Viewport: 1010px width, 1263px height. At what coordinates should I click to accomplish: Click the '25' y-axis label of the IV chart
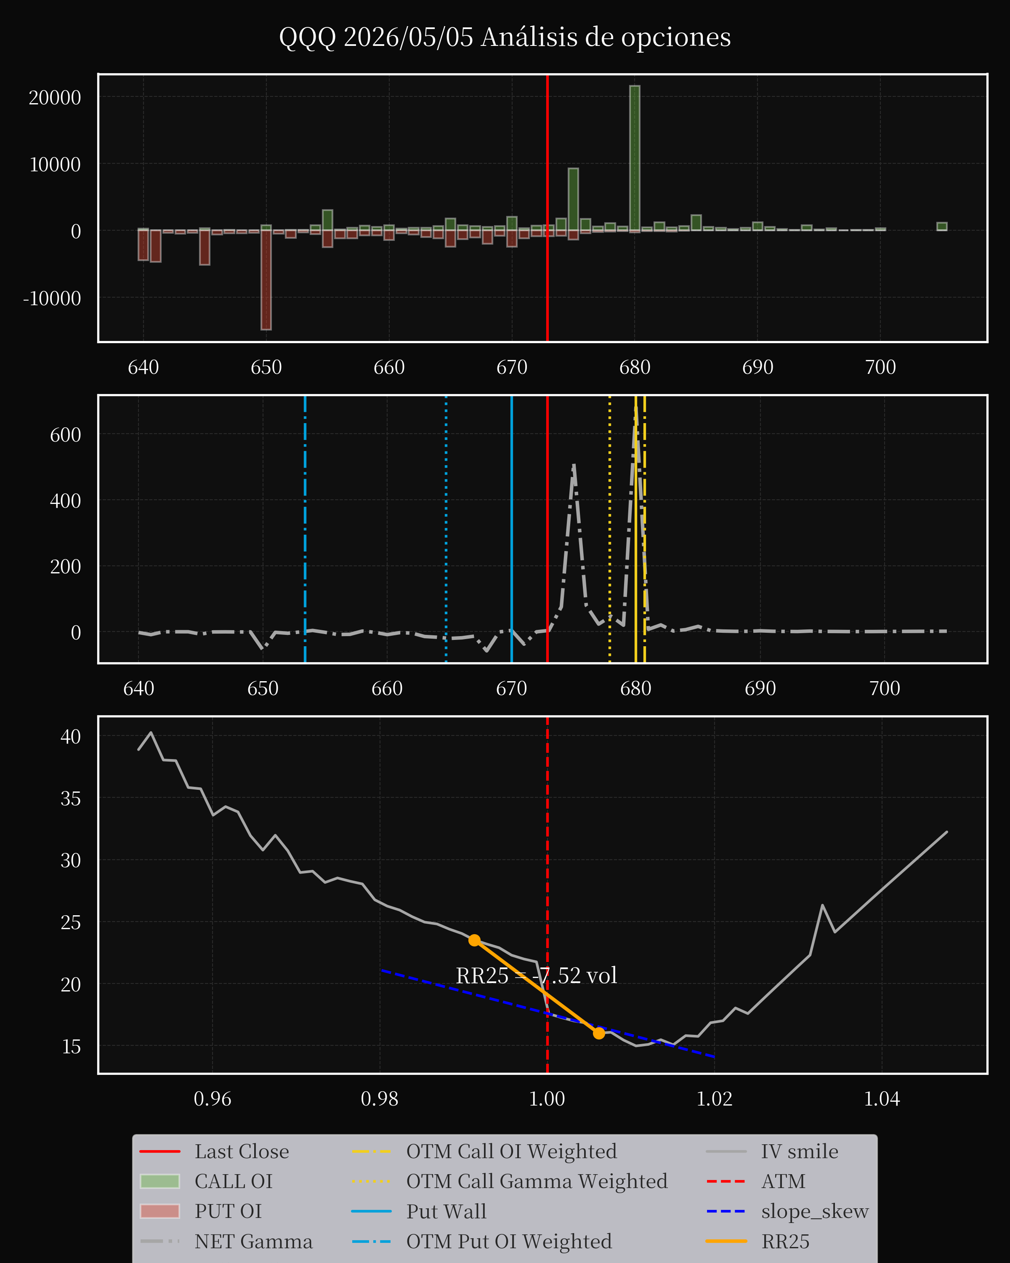[71, 923]
